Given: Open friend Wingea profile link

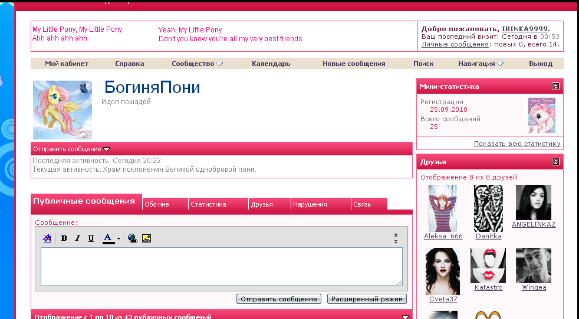Looking at the screenshot, I should [x=534, y=287].
